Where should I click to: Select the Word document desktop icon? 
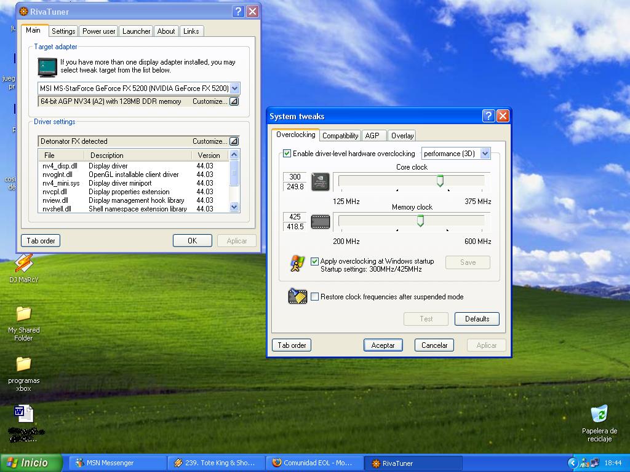pos(24,414)
